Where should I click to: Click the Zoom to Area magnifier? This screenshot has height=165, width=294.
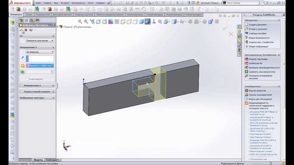[86, 22]
